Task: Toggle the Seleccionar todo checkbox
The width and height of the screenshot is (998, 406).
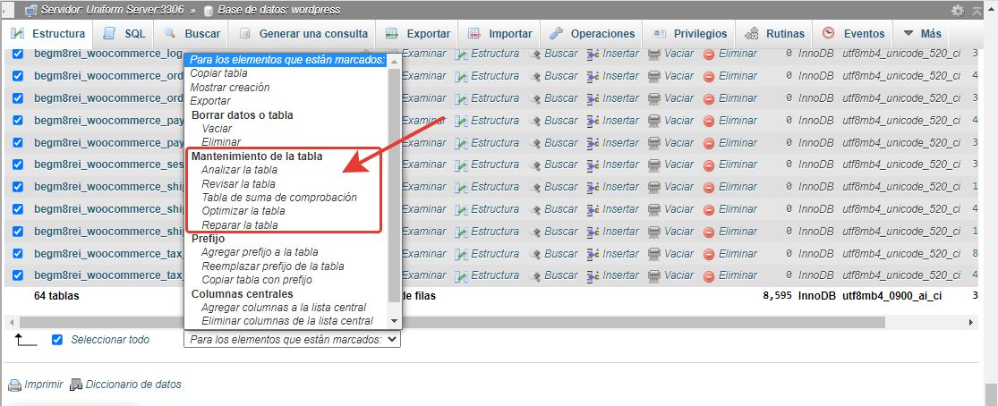Action: (57, 340)
